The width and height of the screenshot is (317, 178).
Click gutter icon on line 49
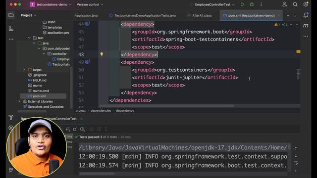pyautogui.click(x=87, y=62)
